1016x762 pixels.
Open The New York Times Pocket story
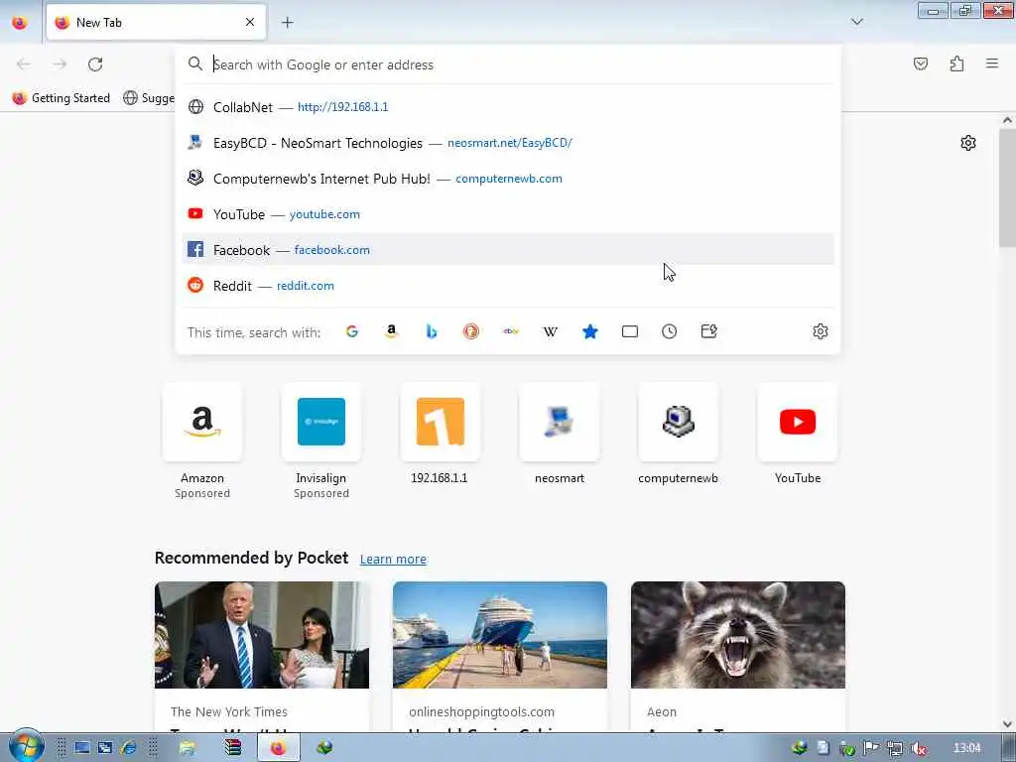tap(262, 657)
